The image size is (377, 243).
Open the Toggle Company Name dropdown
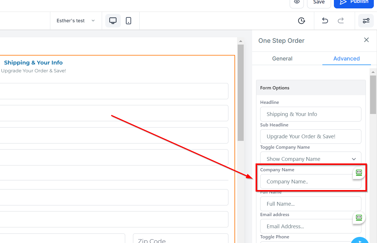[311, 159]
